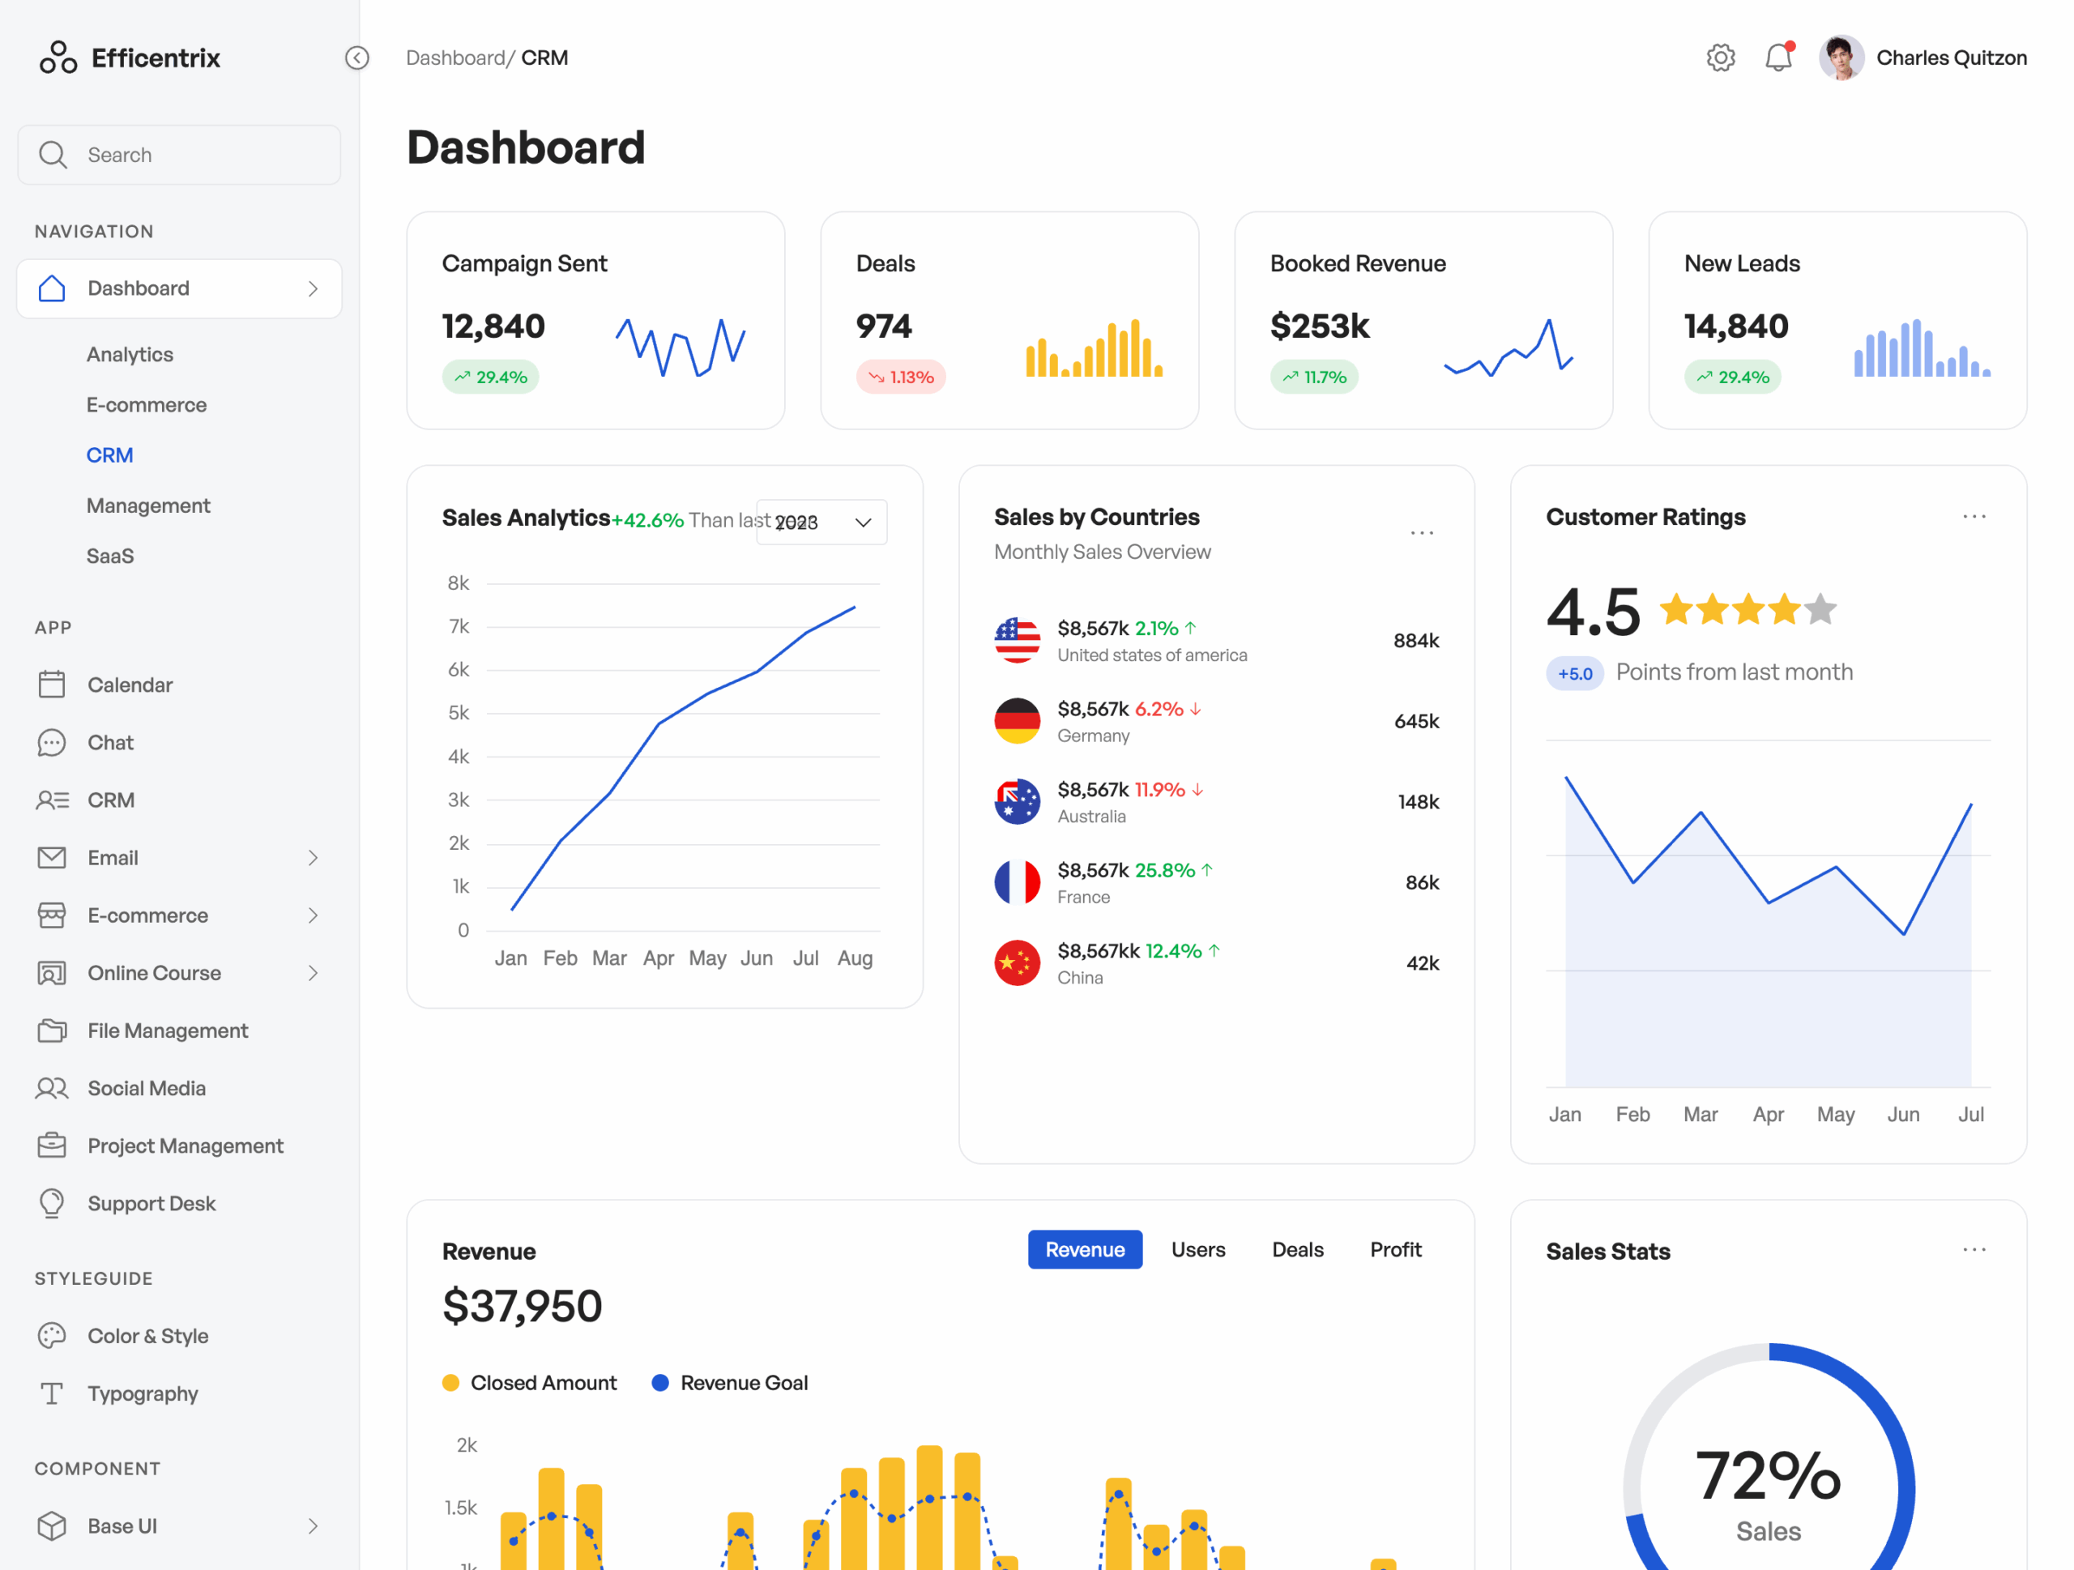The height and width of the screenshot is (1570, 2074).
Task: Open the Analytics dashboard link
Action: 130,354
